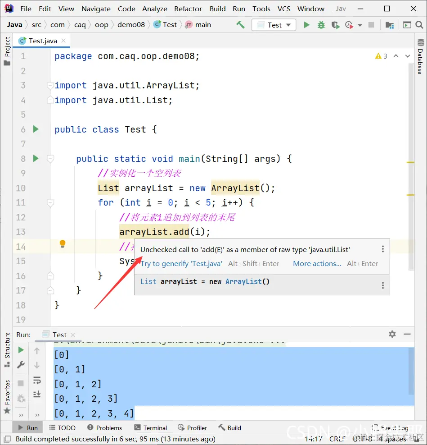The height and width of the screenshot is (445, 427).
Task: Click demo08 in the breadcrumb path
Action: (131, 25)
